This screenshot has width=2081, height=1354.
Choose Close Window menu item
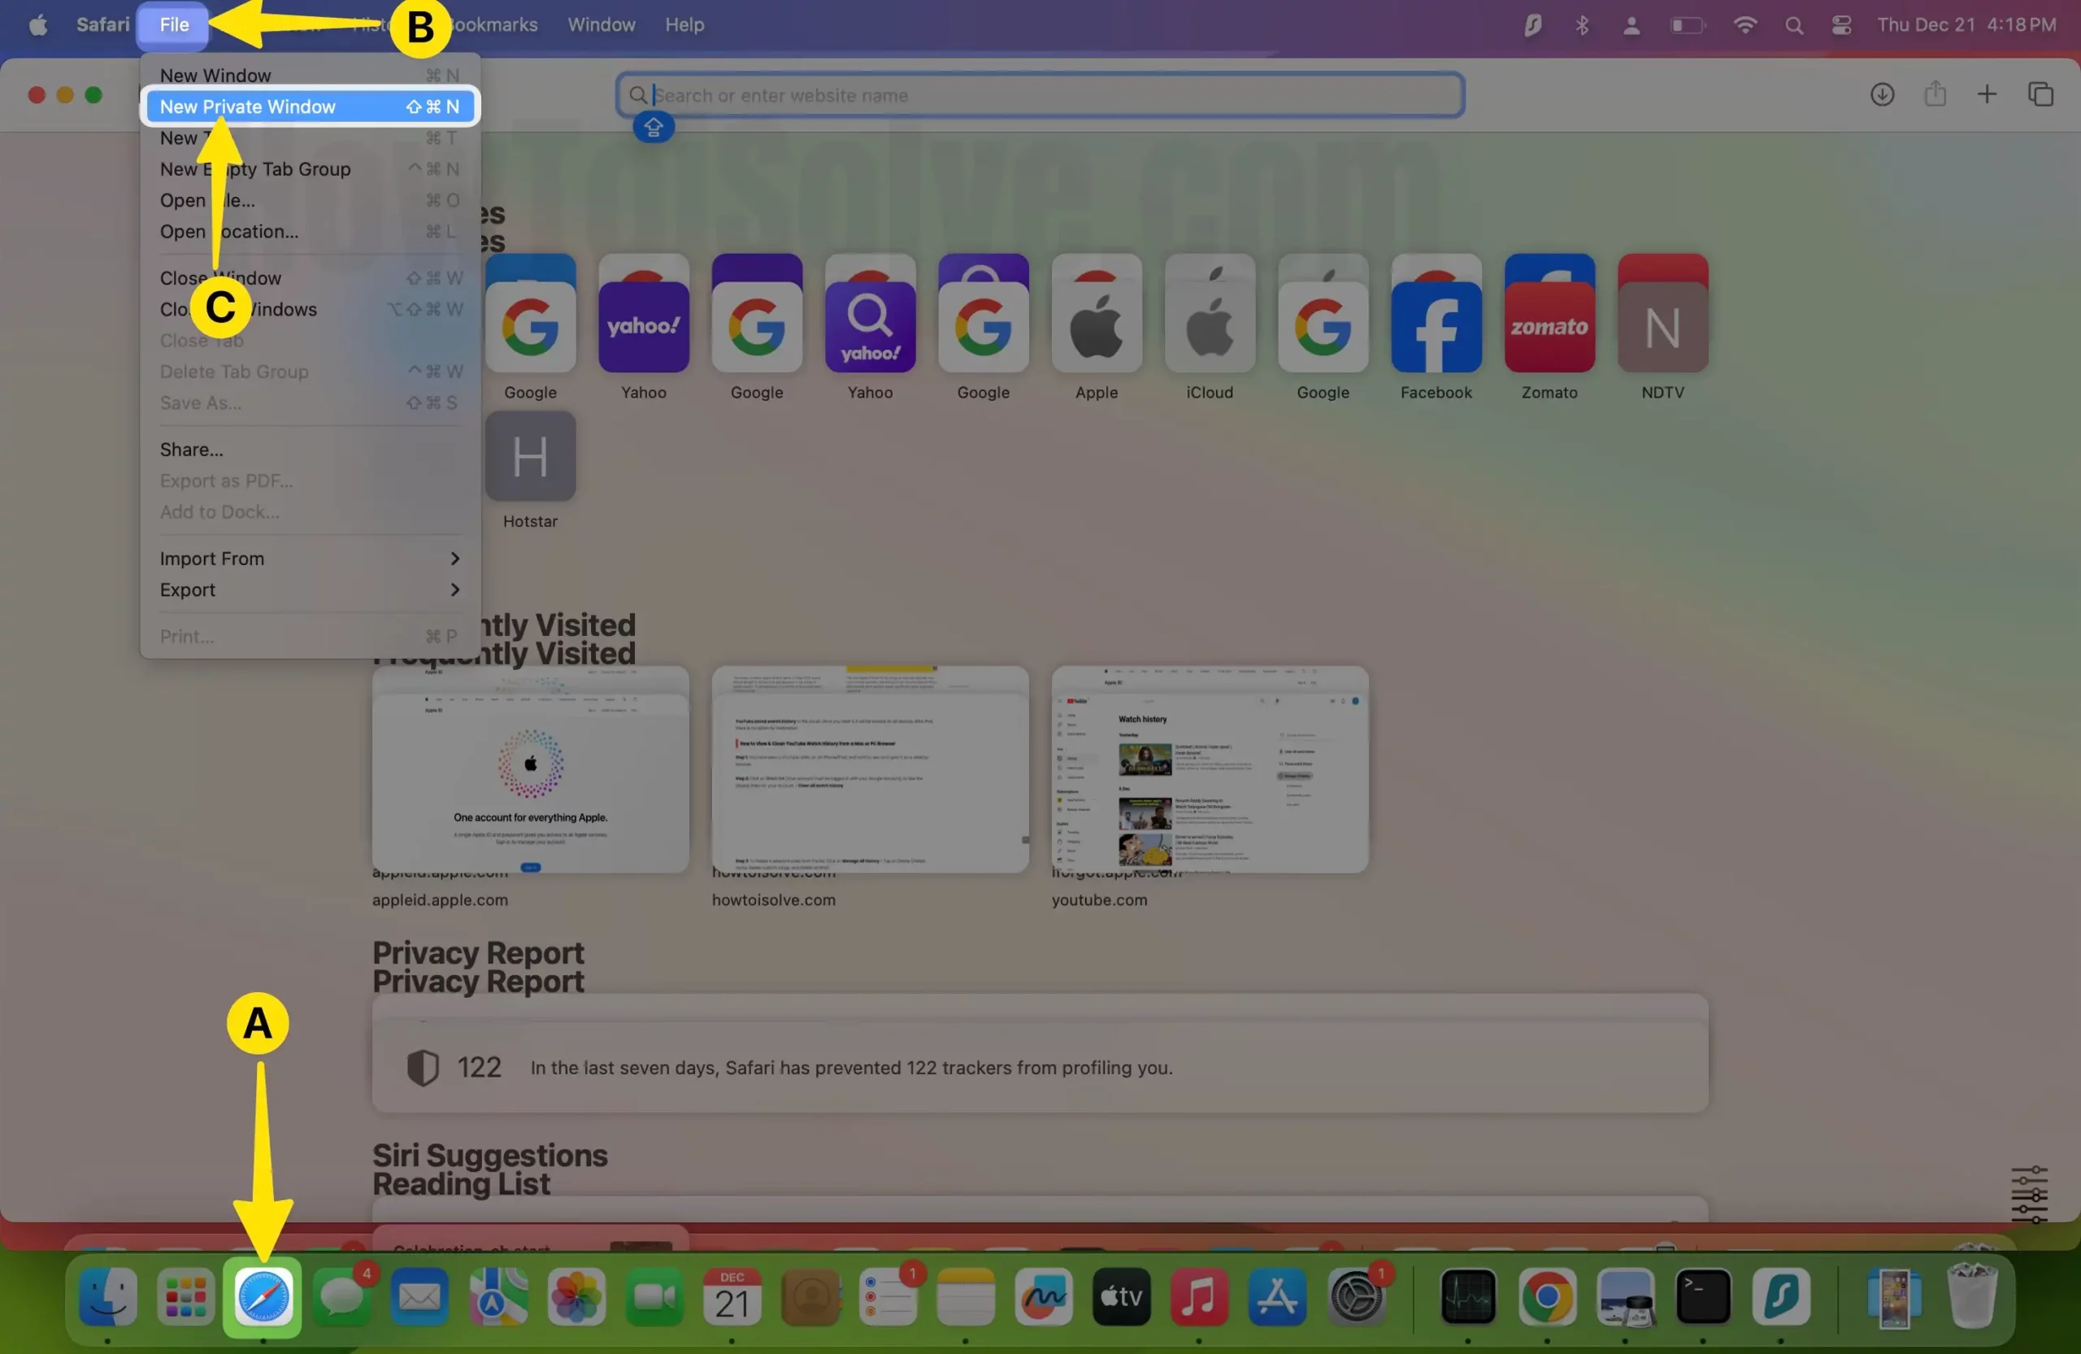[x=310, y=278]
